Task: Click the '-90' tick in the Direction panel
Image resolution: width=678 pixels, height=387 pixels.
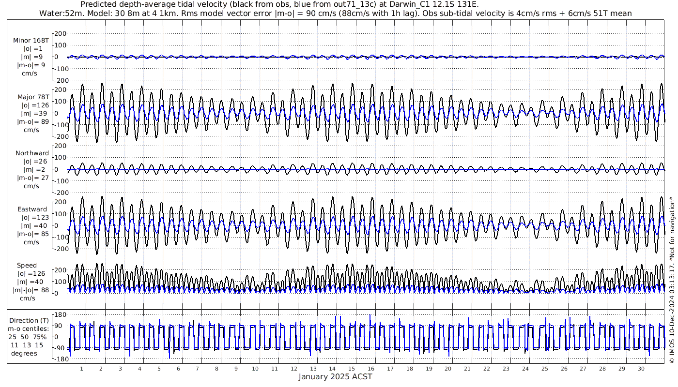Action: point(60,348)
